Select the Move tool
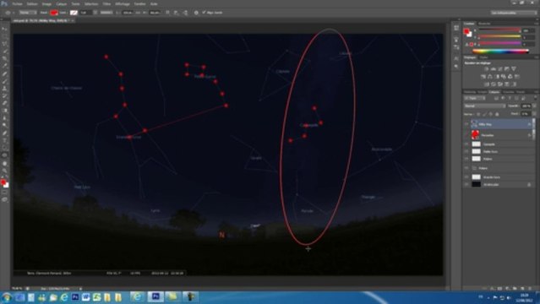This screenshot has width=540, height=304. point(5,29)
